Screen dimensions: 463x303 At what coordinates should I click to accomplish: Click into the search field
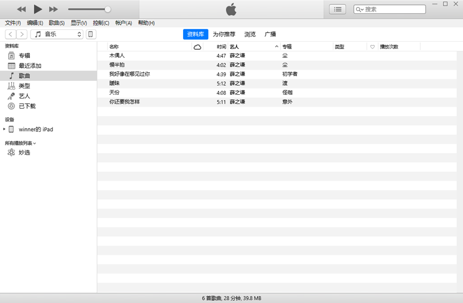[x=390, y=10]
